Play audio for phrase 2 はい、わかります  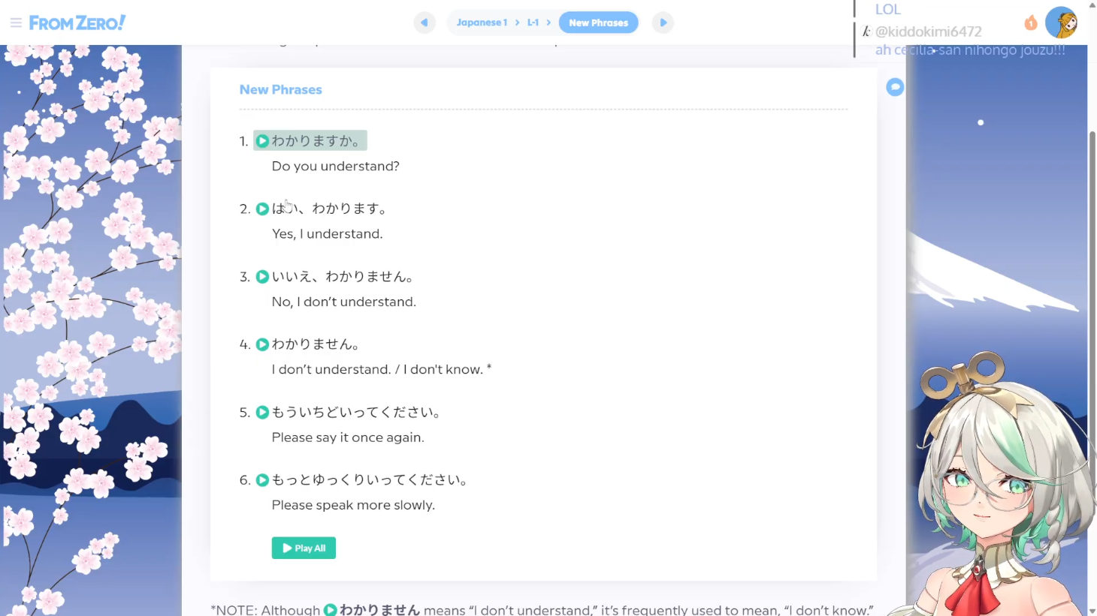click(x=262, y=209)
